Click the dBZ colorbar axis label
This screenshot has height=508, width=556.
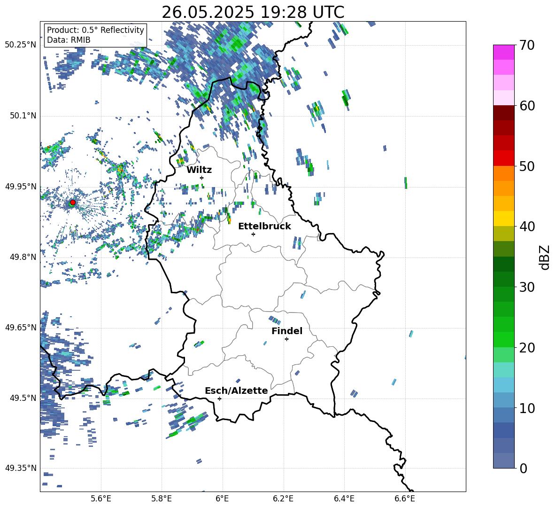(545, 257)
